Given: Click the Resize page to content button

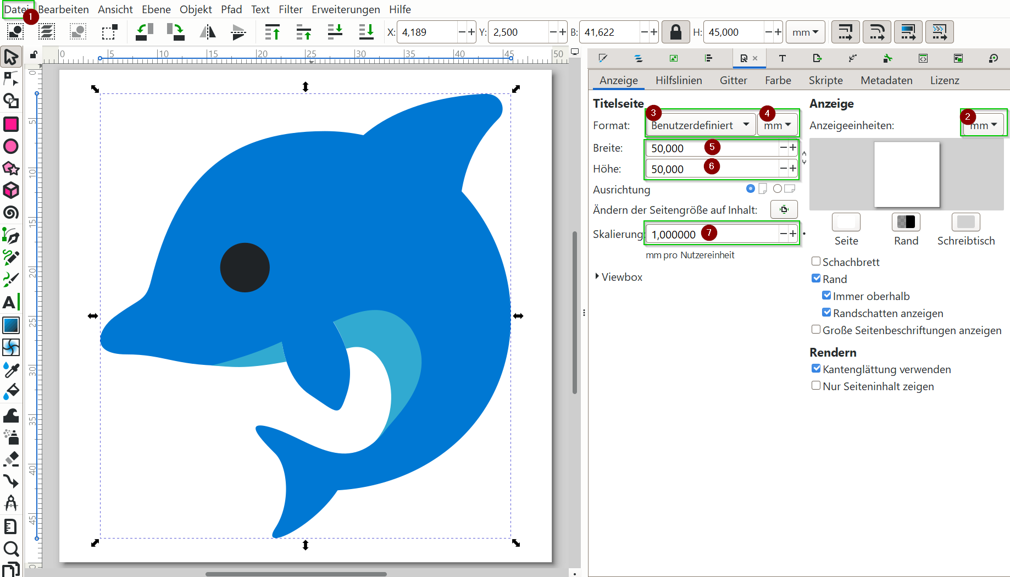Looking at the screenshot, I should pos(784,209).
